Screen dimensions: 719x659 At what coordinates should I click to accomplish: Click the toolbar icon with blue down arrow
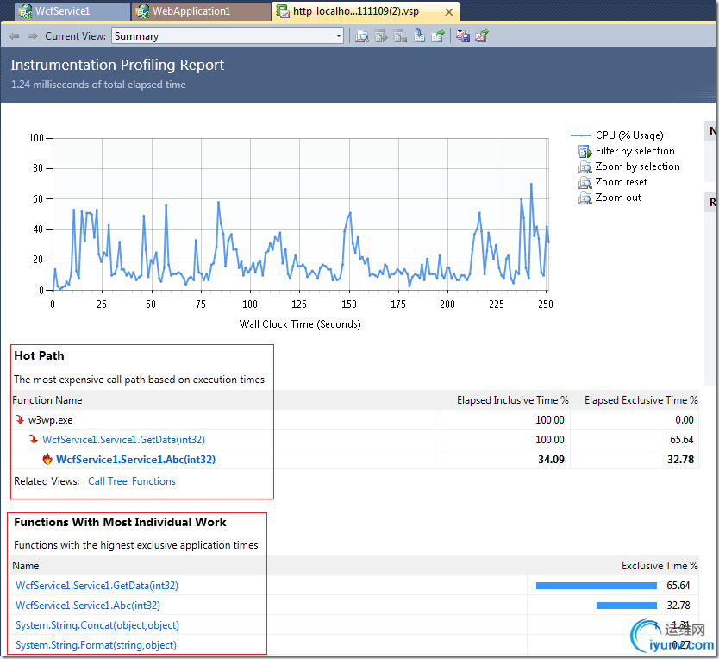coord(419,35)
